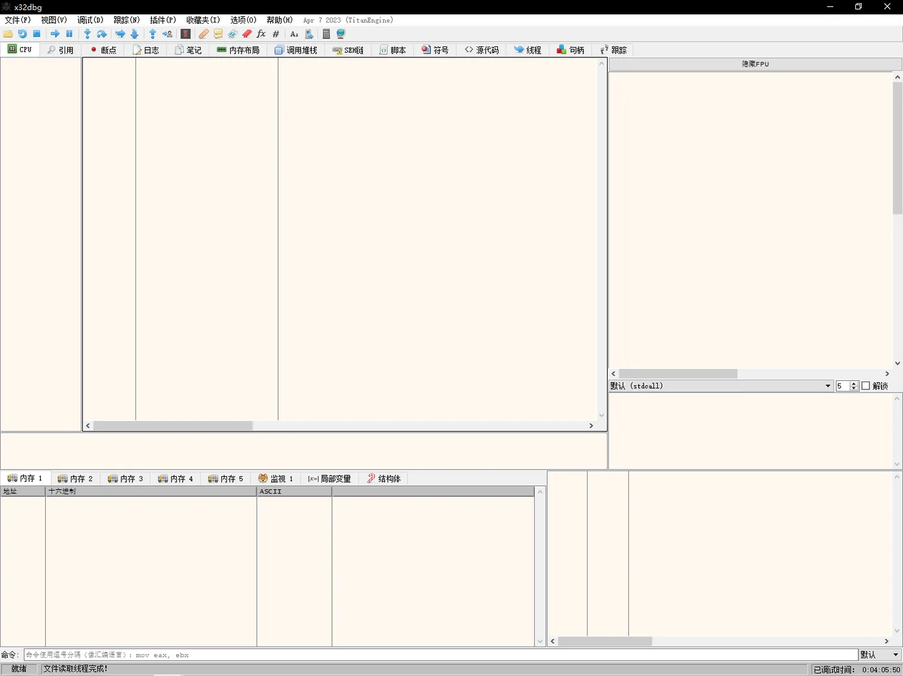Click the Stop debugging square icon
The width and height of the screenshot is (903, 676).
pyautogui.click(x=37, y=34)
